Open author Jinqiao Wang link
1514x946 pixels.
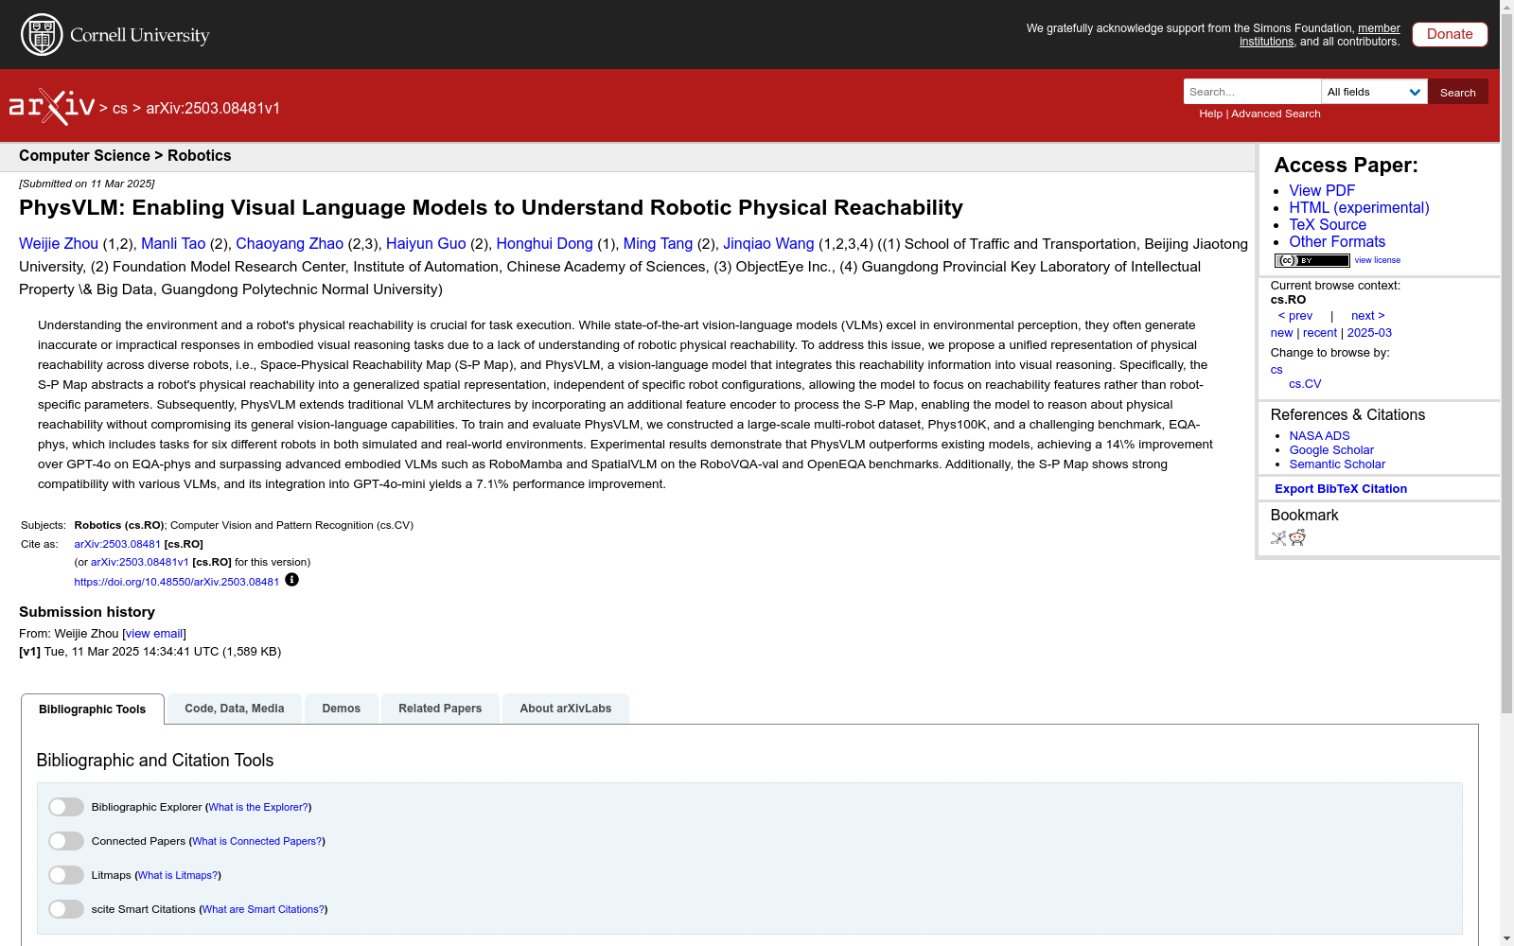click(x=769, y=244)
